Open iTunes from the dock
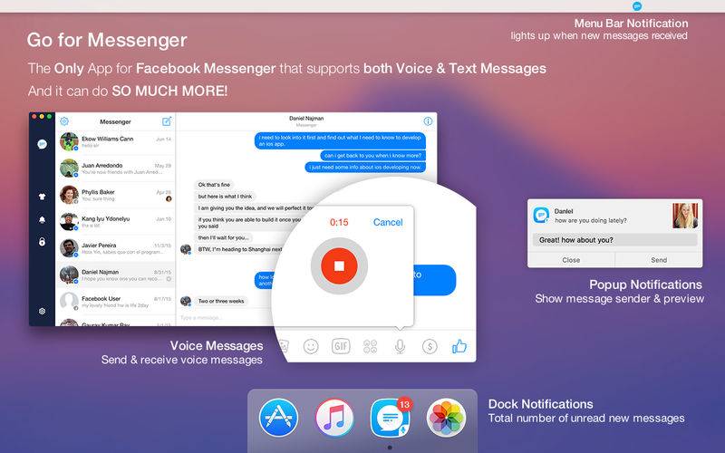 point(334,418)
